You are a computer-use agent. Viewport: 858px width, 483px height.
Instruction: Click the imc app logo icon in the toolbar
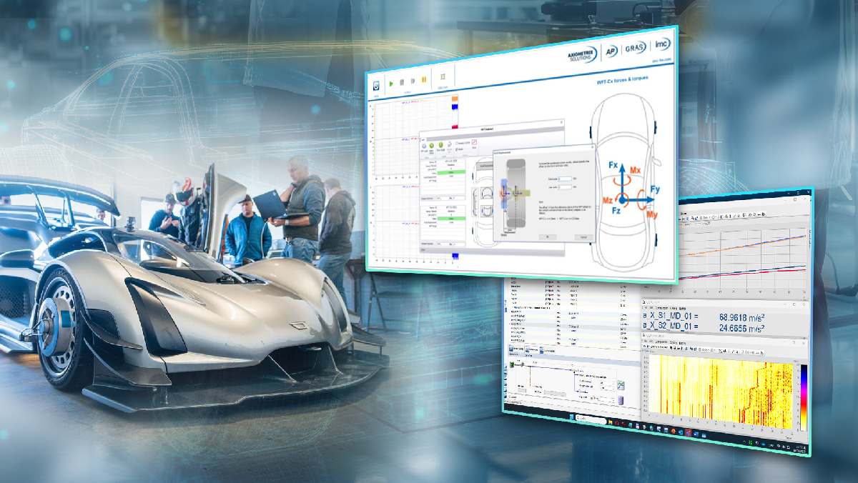click(376, 84)
